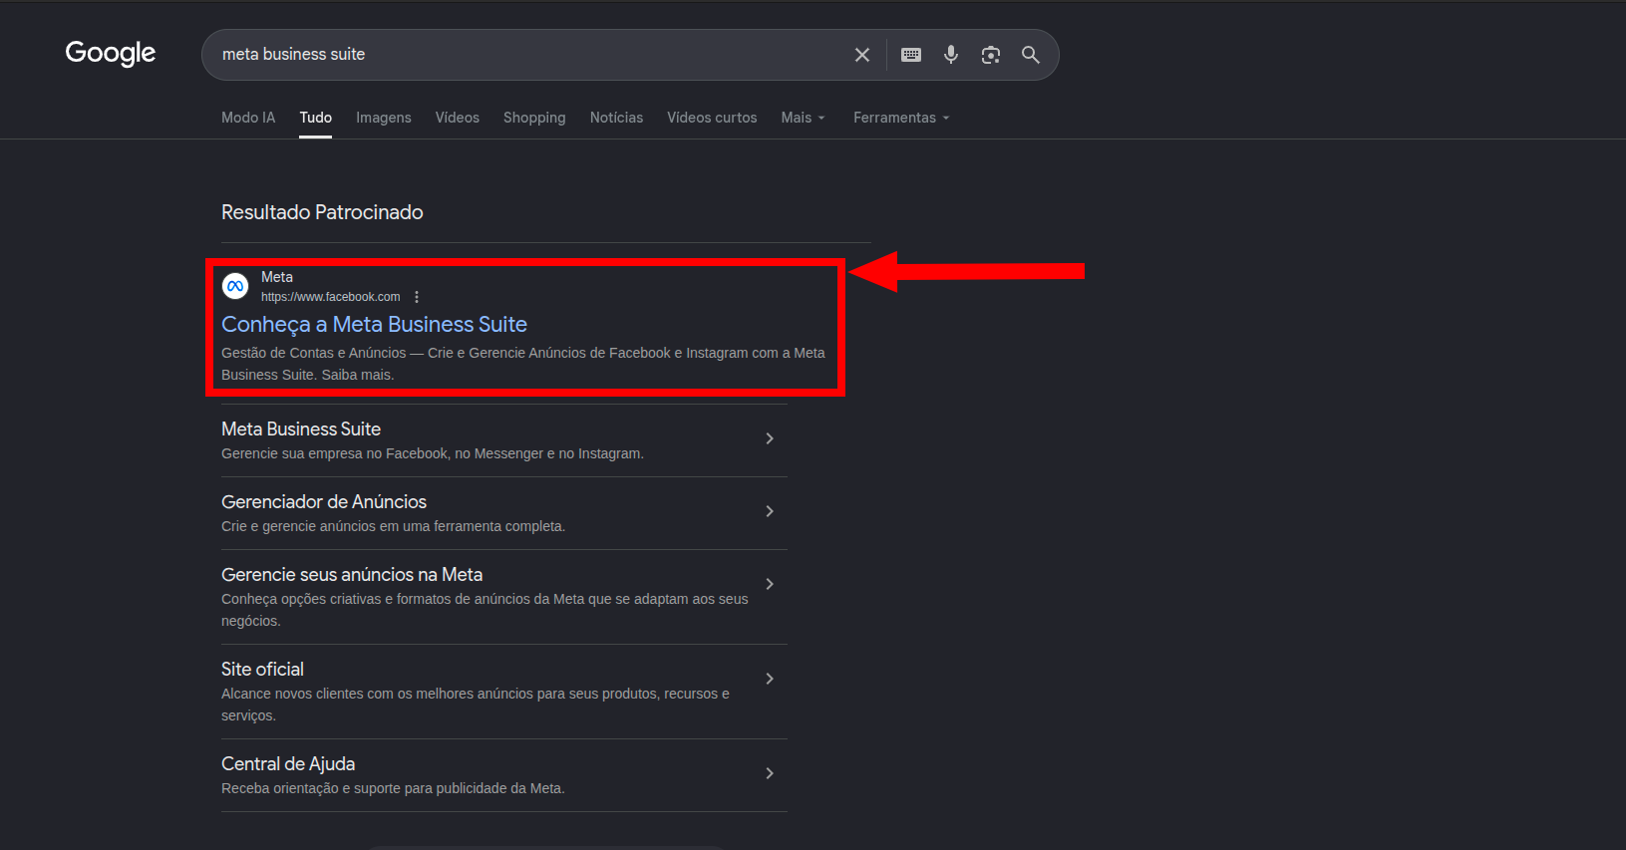Open the Ferramentas dropdown
1626x850 pixels.
click(x=901, y=118)
